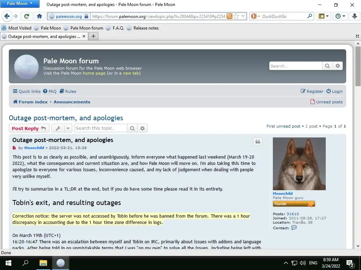Click the Login link
This screenshot has height=270, width=361.
(335, 91)
